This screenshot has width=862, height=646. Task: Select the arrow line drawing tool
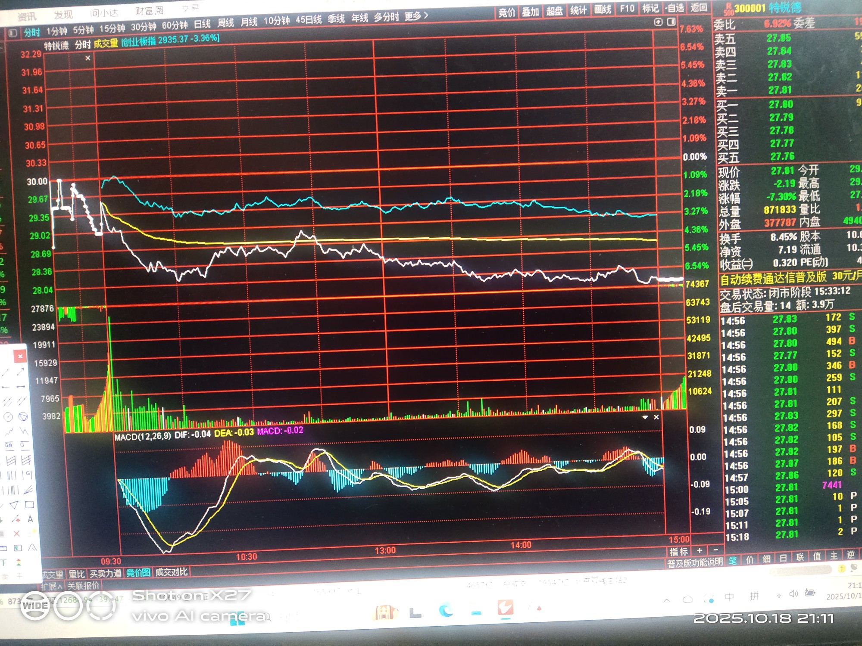pyautogui.click(x=20, y=372)
